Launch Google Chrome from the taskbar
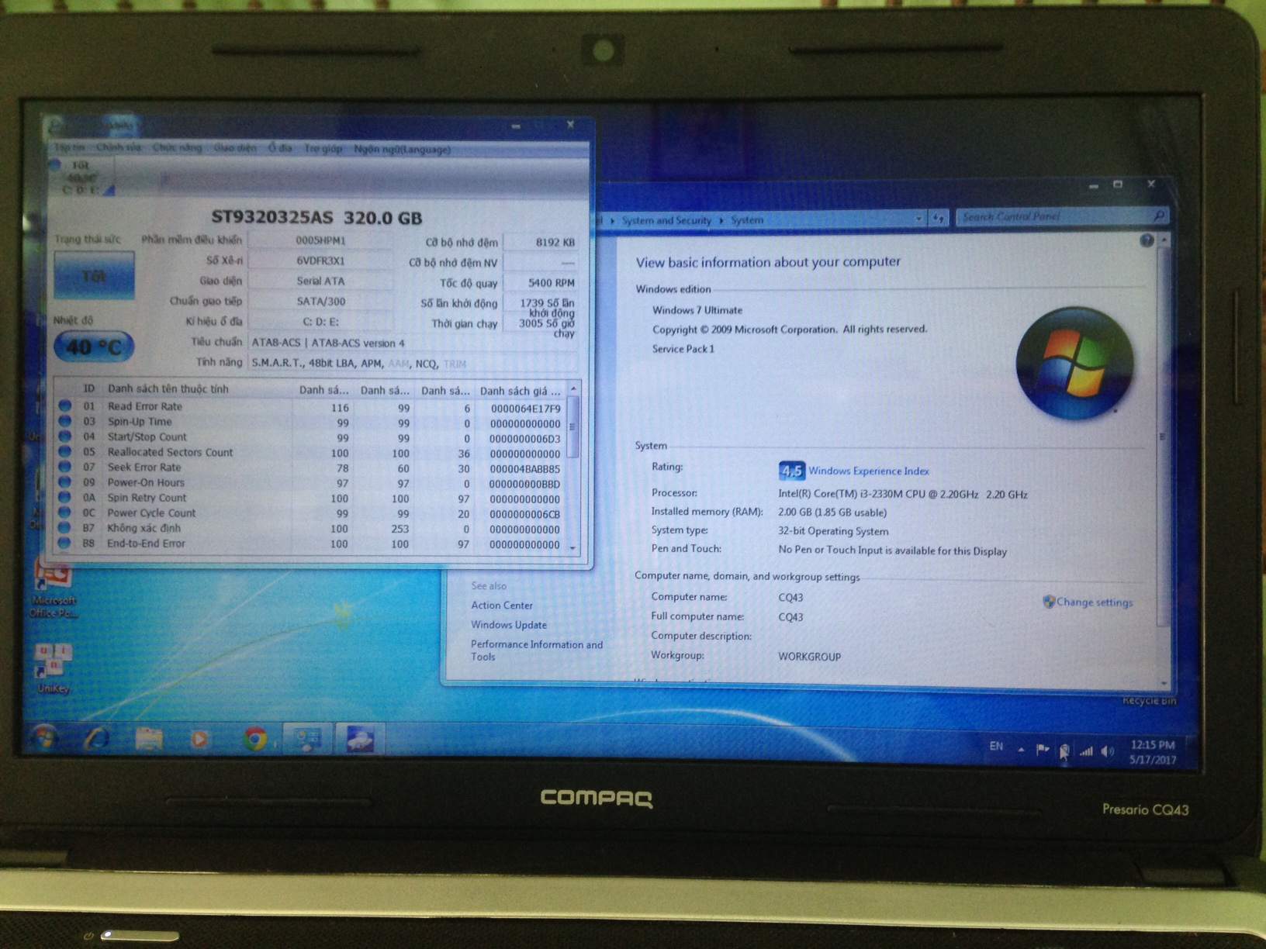Viewport: 1266px width, 949px height. (x=255, y=738)
